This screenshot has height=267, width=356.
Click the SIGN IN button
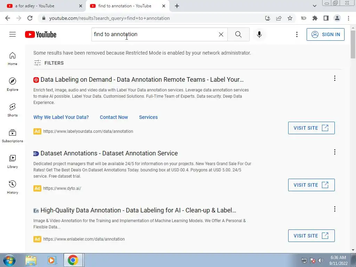(325, 34)
